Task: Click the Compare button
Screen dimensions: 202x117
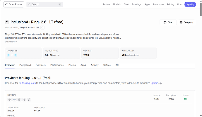Action: pyautogui.click(x=186, y=23)
